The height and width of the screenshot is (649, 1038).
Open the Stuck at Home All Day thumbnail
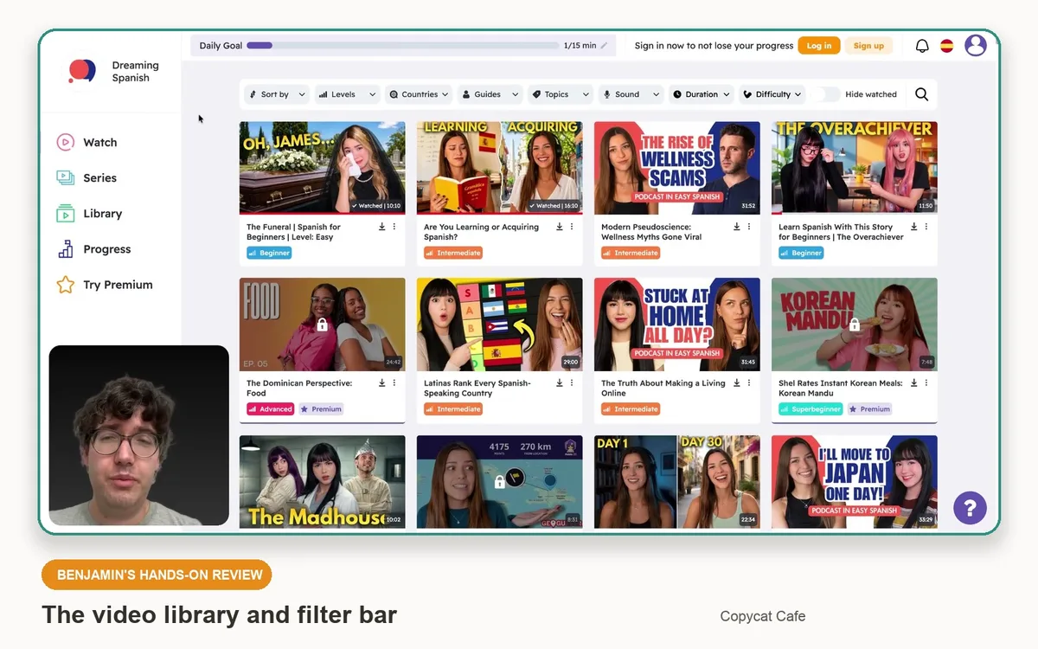(x=677, y=324)
